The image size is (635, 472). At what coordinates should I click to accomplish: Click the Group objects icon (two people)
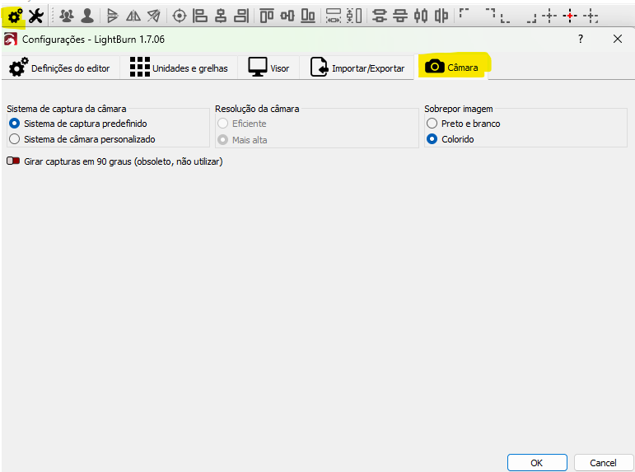(67, 16)
